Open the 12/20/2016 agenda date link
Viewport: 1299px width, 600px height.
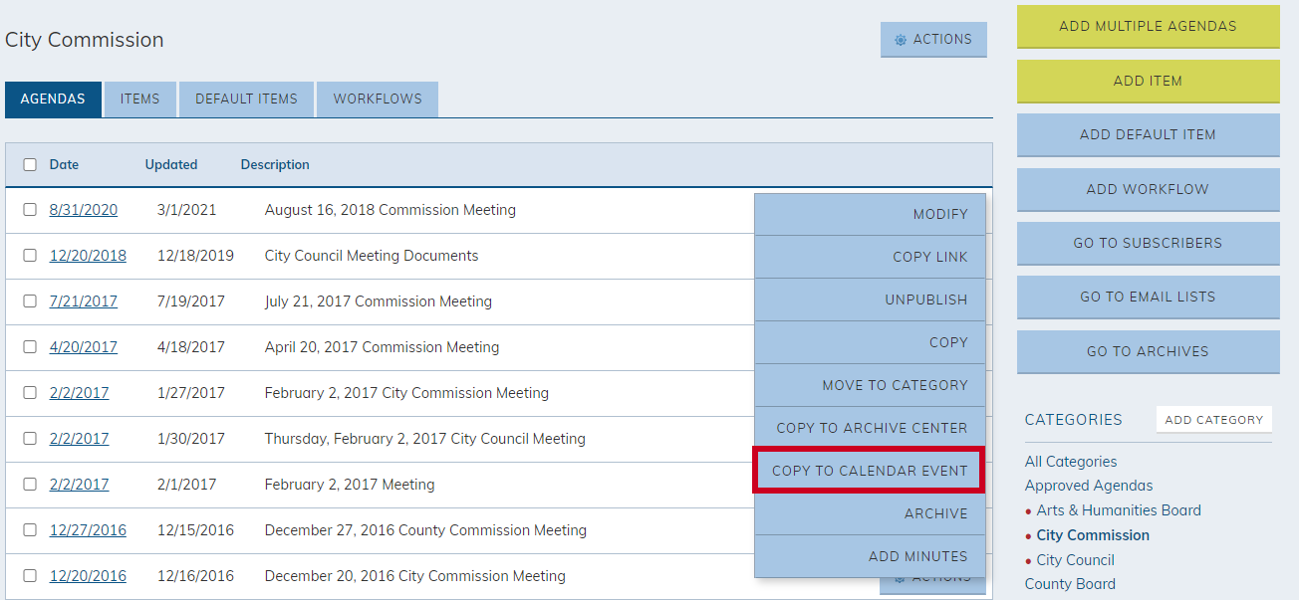[x=88, y=576]
